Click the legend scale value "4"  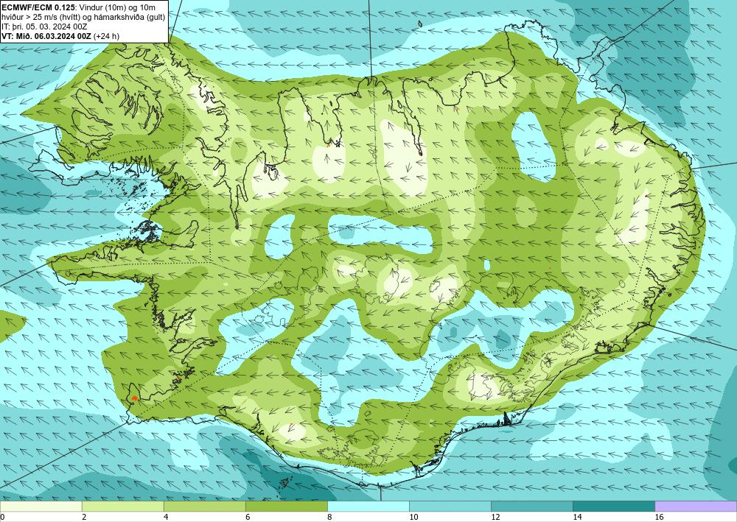coord(166,517)
